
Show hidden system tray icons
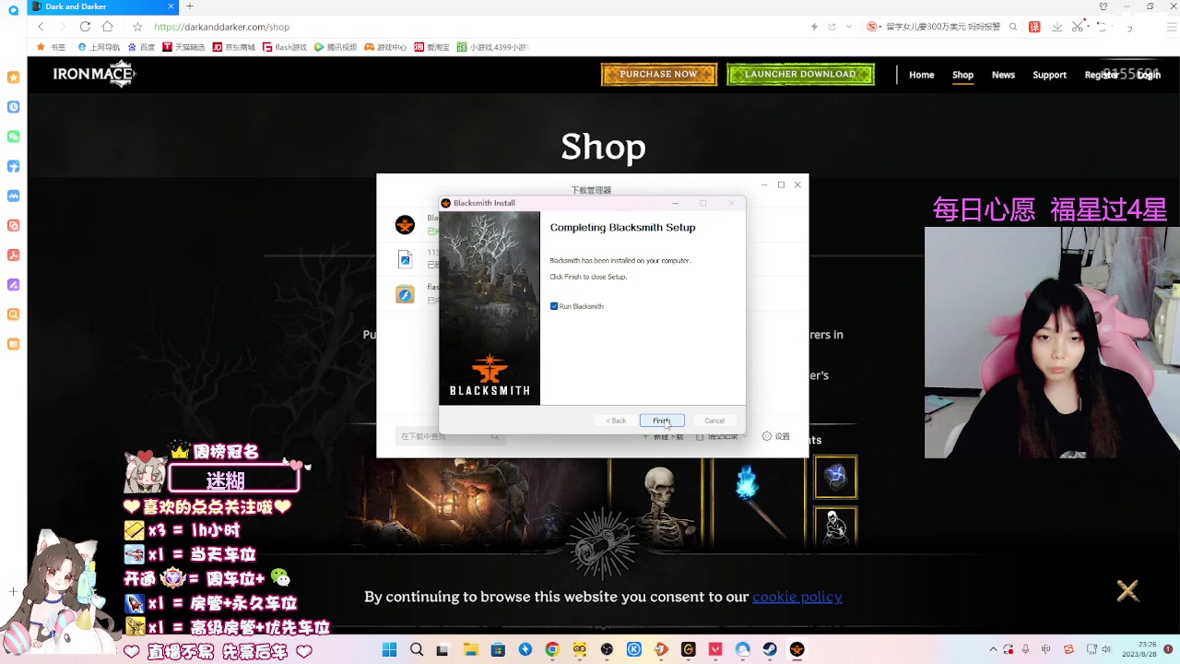[993, 649]
